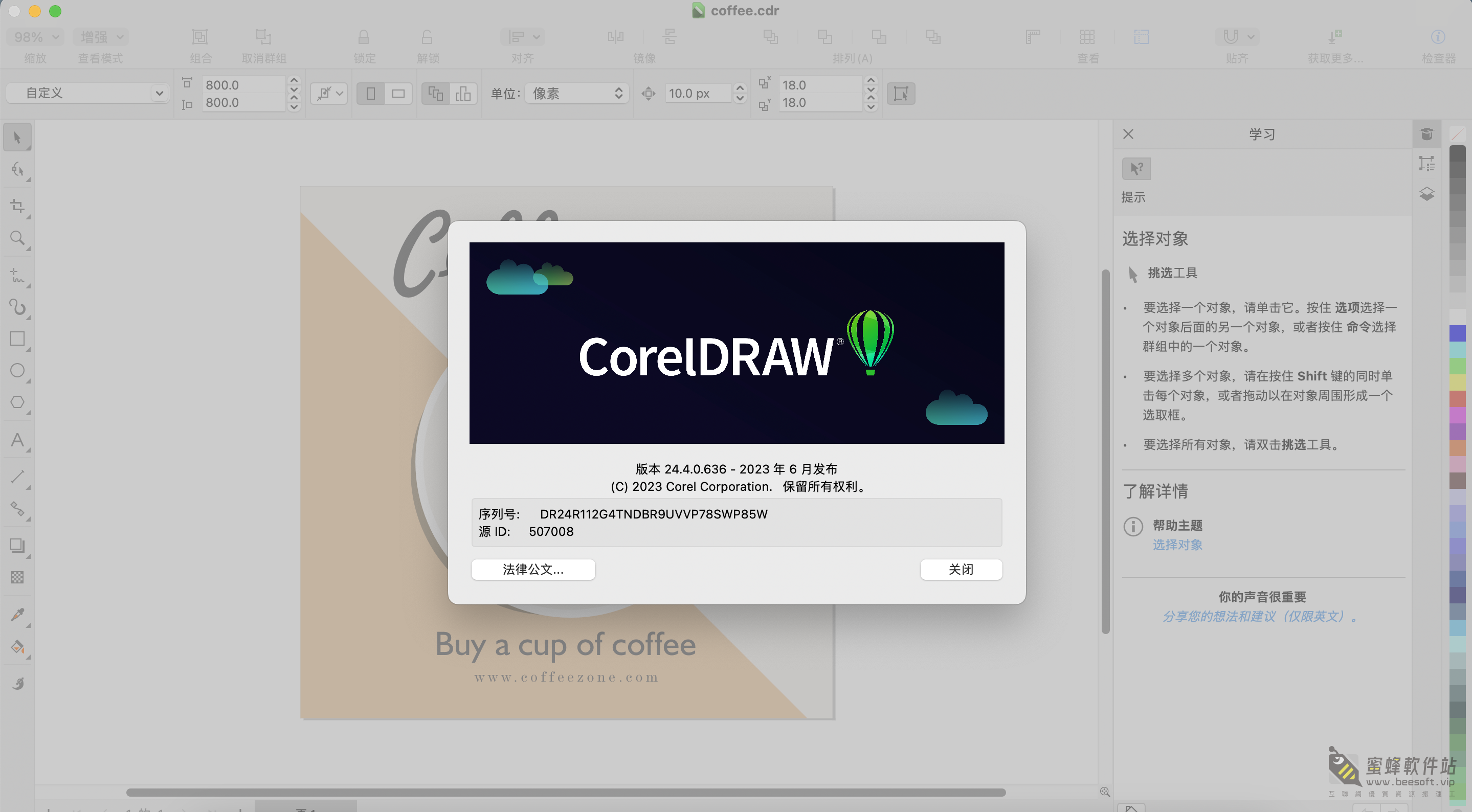Increase nudge distance stepper
The width and height of the screenshot is (1472, 812).
coord(740,88)
